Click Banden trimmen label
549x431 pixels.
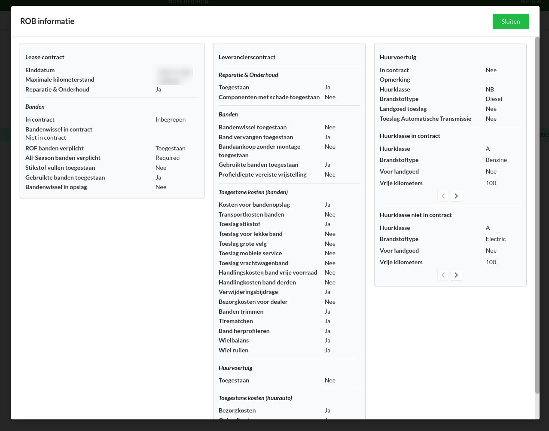(x=241, y=312)
